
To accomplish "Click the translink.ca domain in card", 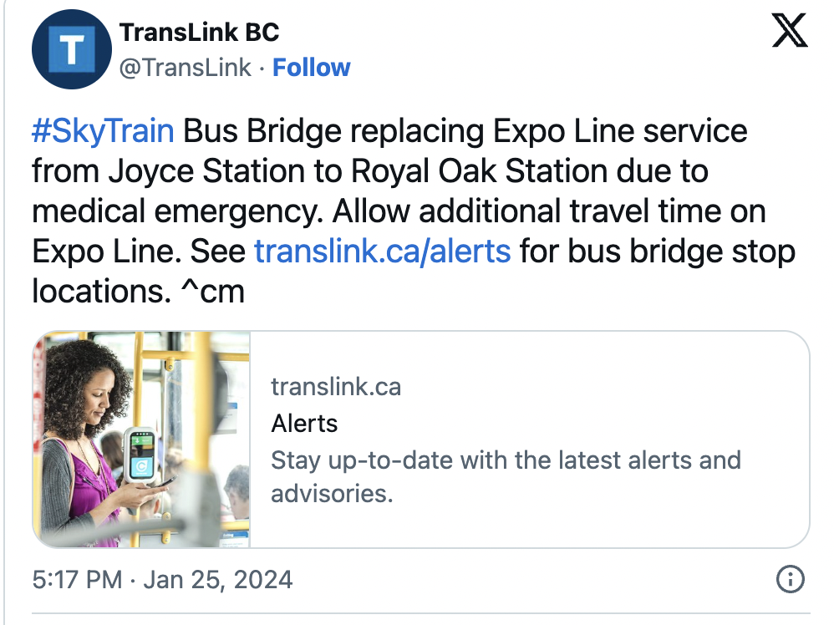I will click(x=336, y=387).
